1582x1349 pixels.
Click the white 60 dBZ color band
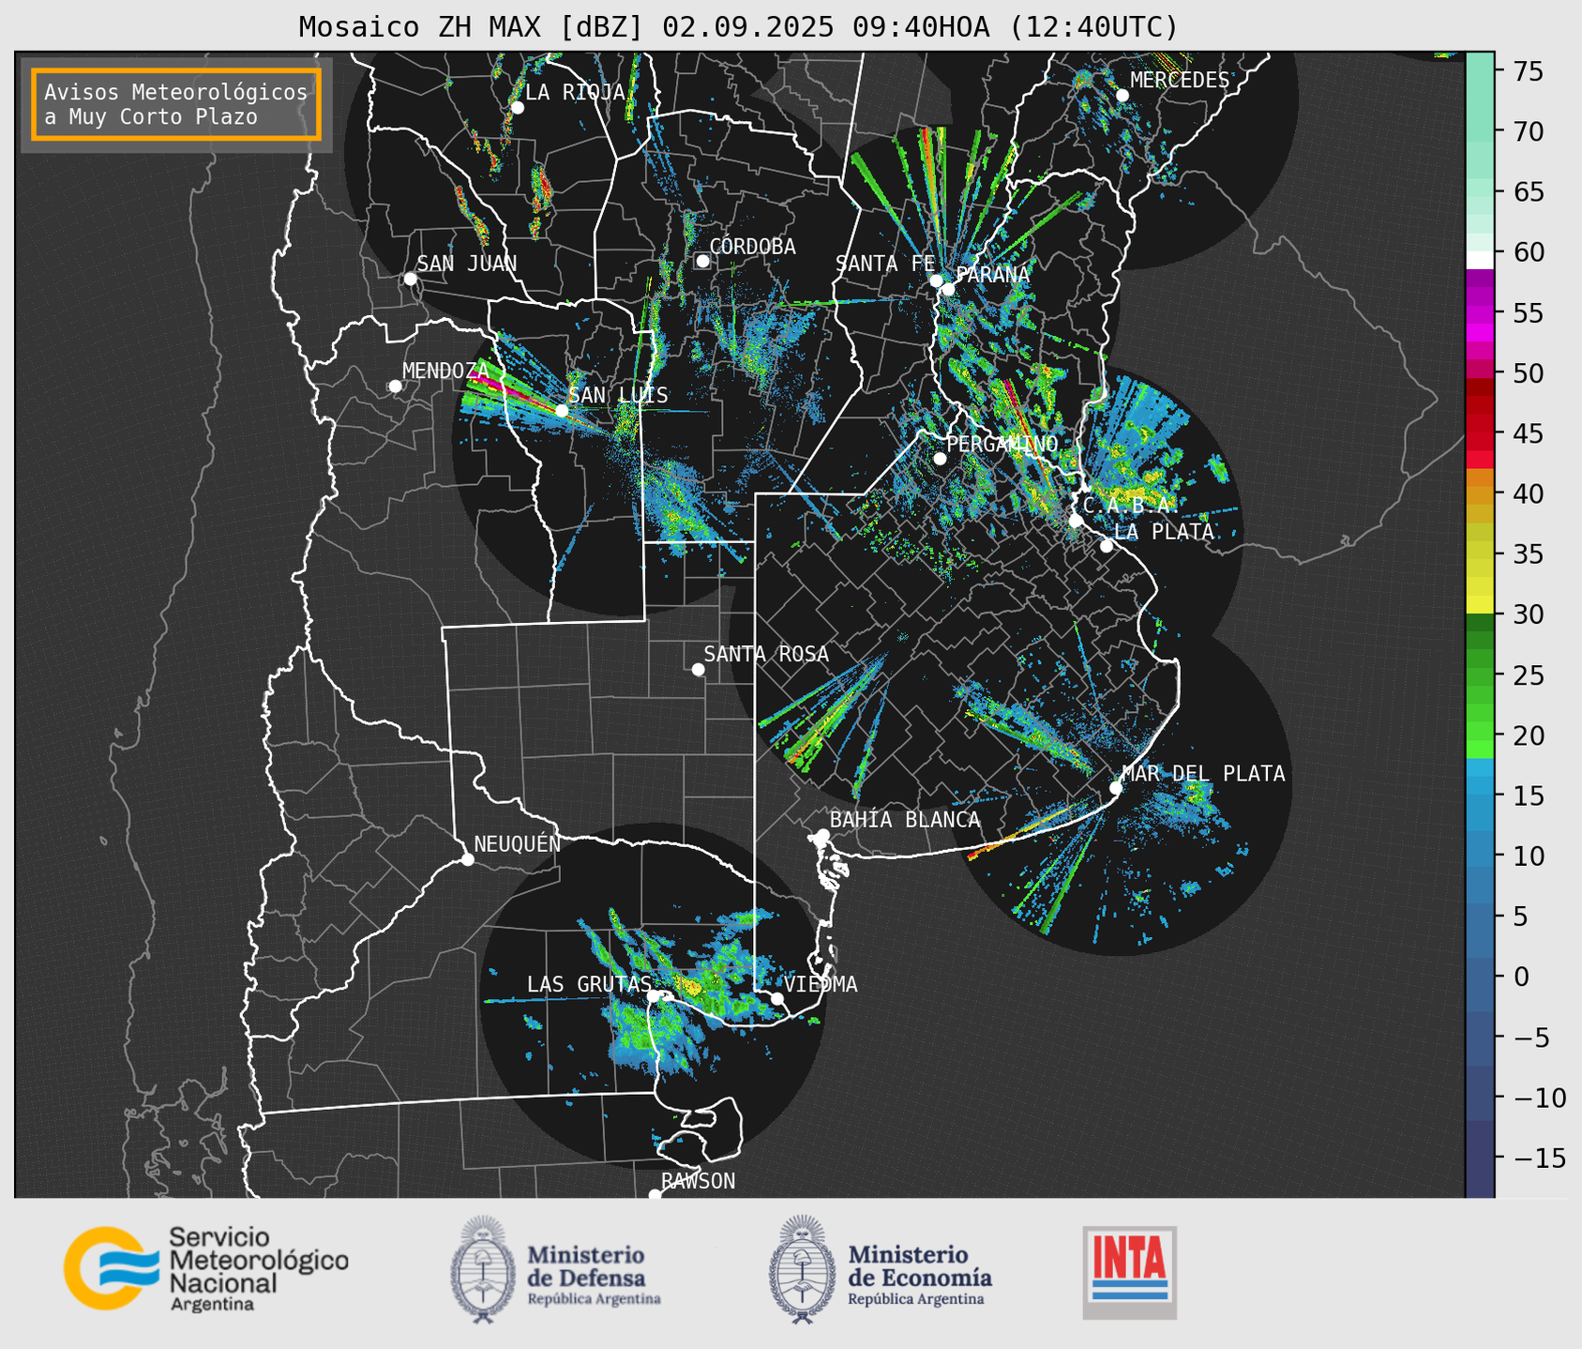point(1480,260)
